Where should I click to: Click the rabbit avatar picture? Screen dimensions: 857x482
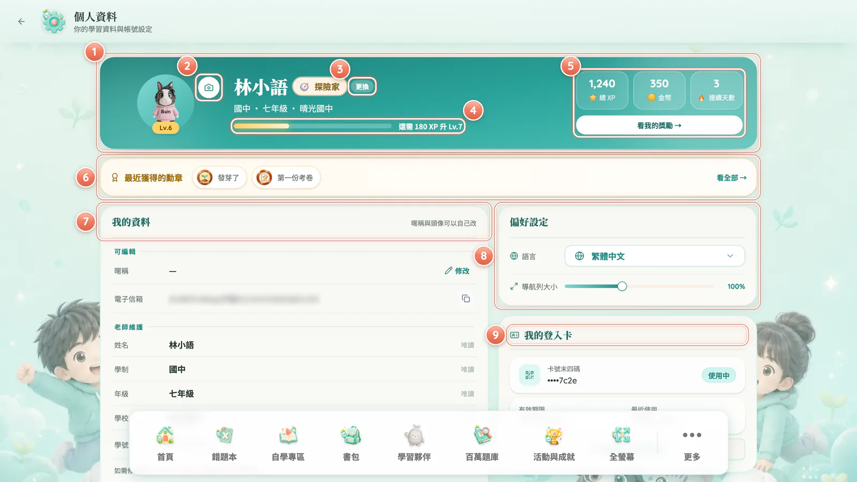tap(166, 103)
